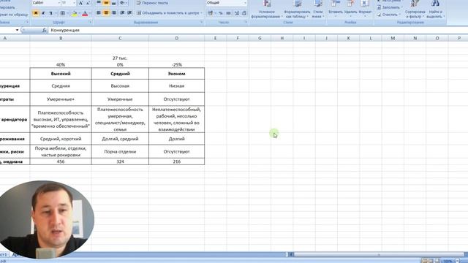The image size is (468, 263).
Task: Click Формат cells button
Action: [365, 9]
